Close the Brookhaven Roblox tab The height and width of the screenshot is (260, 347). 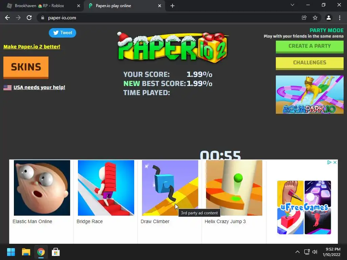tap(79, 6)
